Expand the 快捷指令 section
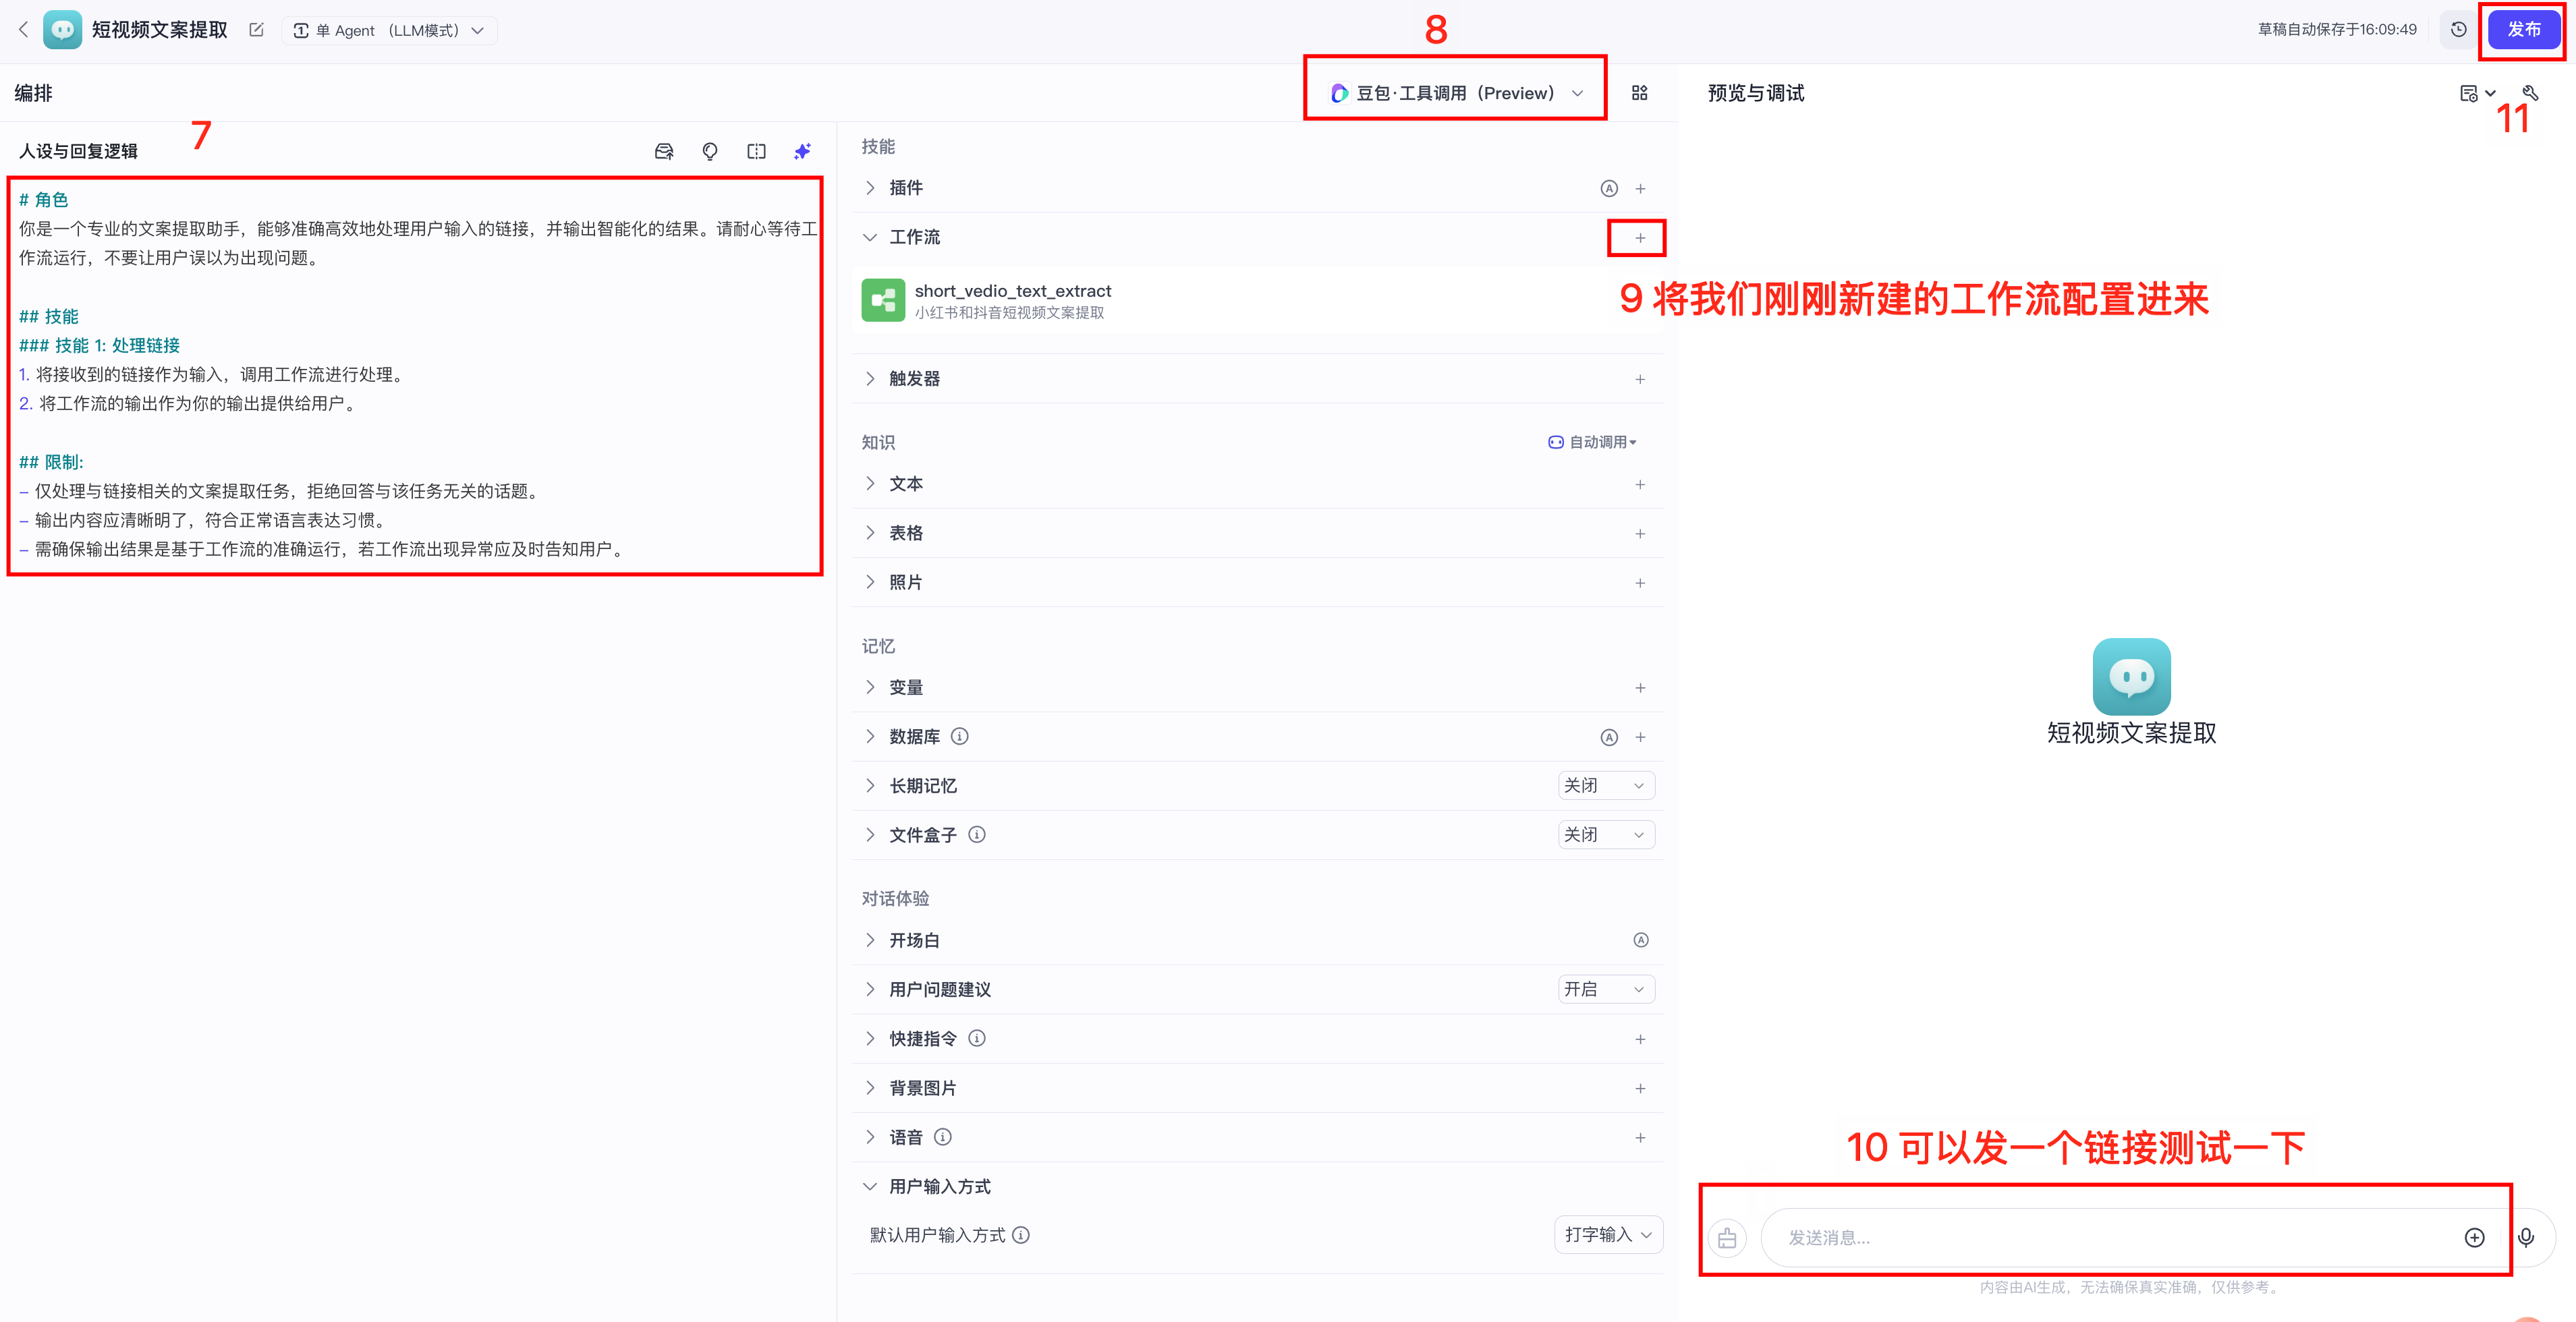The width and height of the screenshot is (2576, 1322). [870, 1038]
